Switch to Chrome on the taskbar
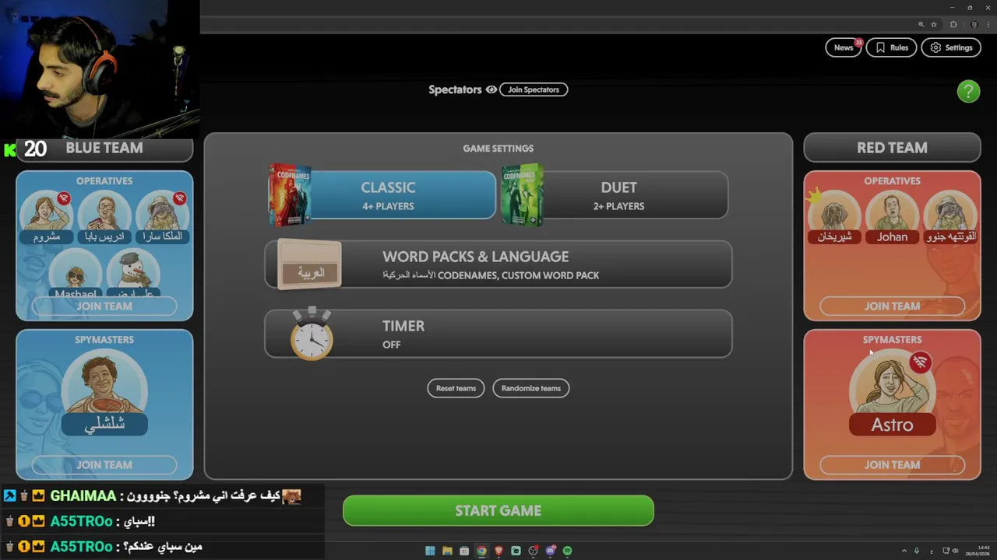 (x=481, y=551)
